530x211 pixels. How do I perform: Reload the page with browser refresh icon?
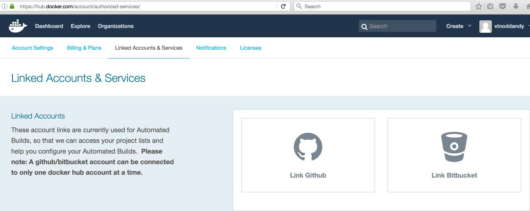[x=283, y=6]
